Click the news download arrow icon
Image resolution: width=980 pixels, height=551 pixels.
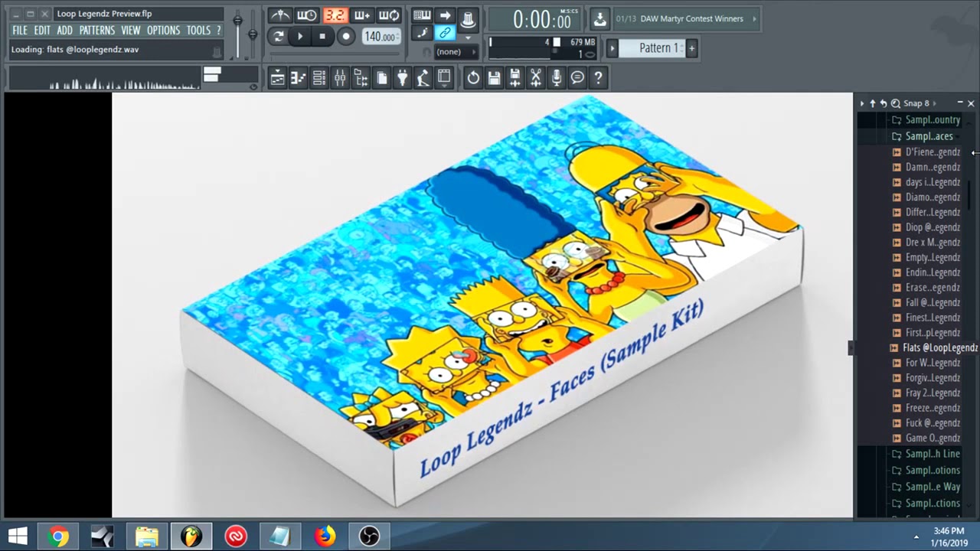coord(599,19)
